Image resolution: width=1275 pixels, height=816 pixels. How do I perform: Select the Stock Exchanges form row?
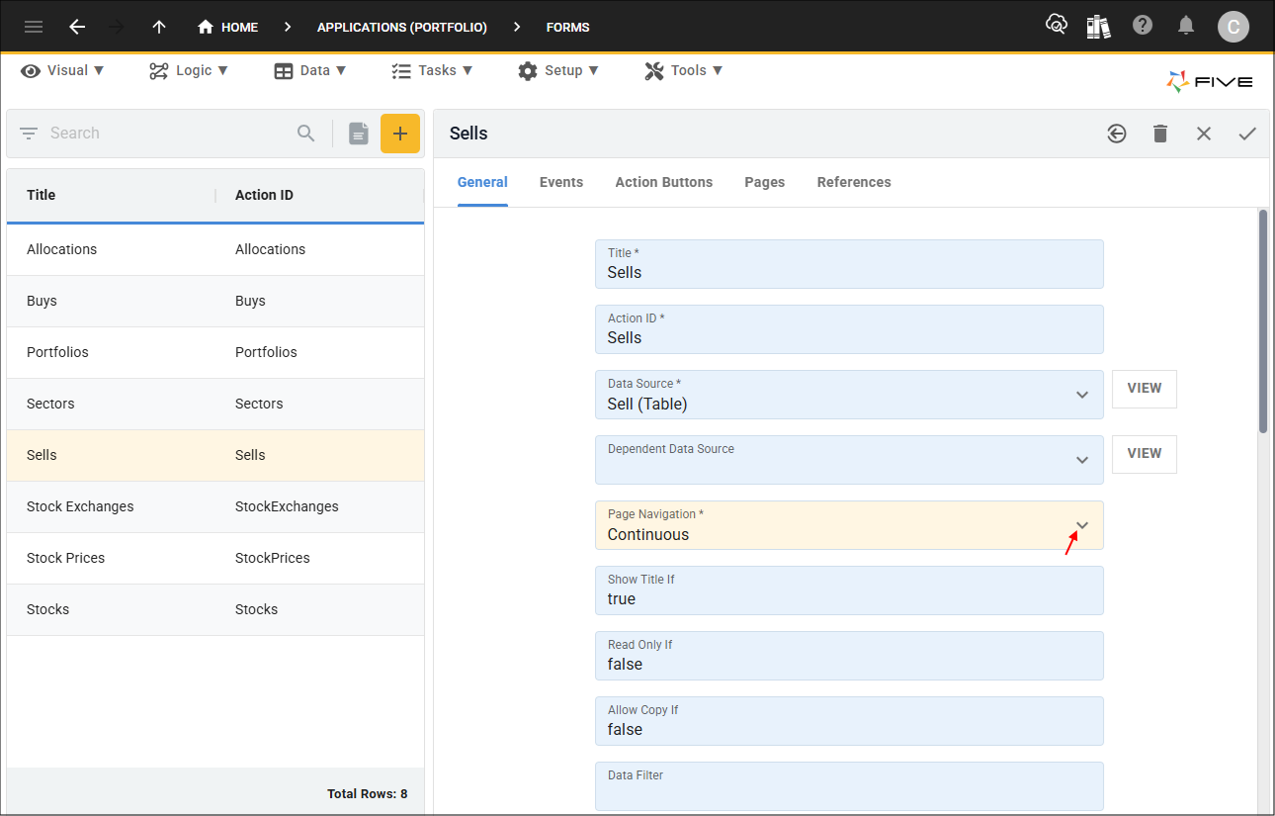215,506
